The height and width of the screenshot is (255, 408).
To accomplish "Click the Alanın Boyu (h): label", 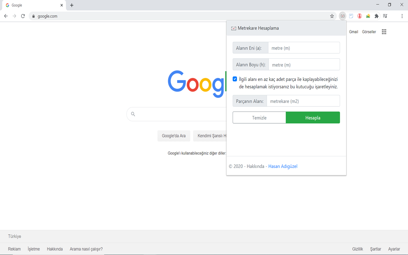I will point(251,65).
